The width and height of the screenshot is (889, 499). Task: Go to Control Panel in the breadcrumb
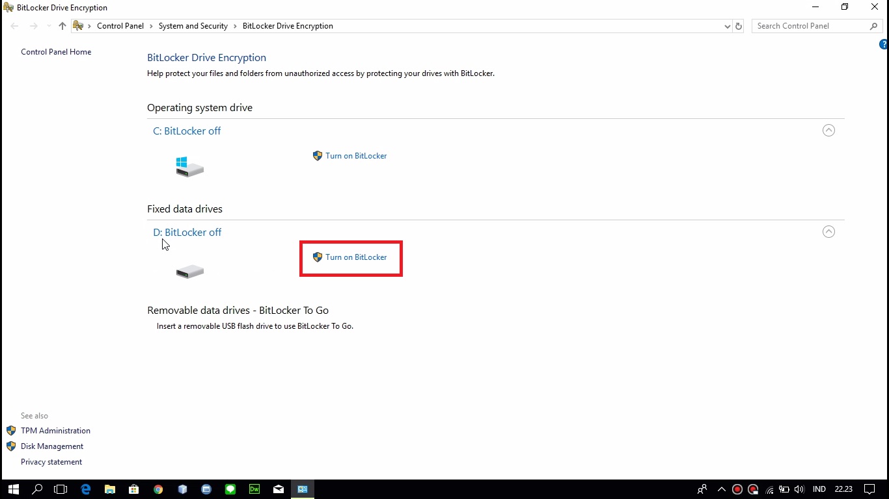pos(120,26)
